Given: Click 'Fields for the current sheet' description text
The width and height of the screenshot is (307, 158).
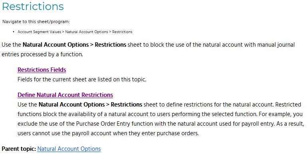Looking at the screenshot, I should (82, 79).
